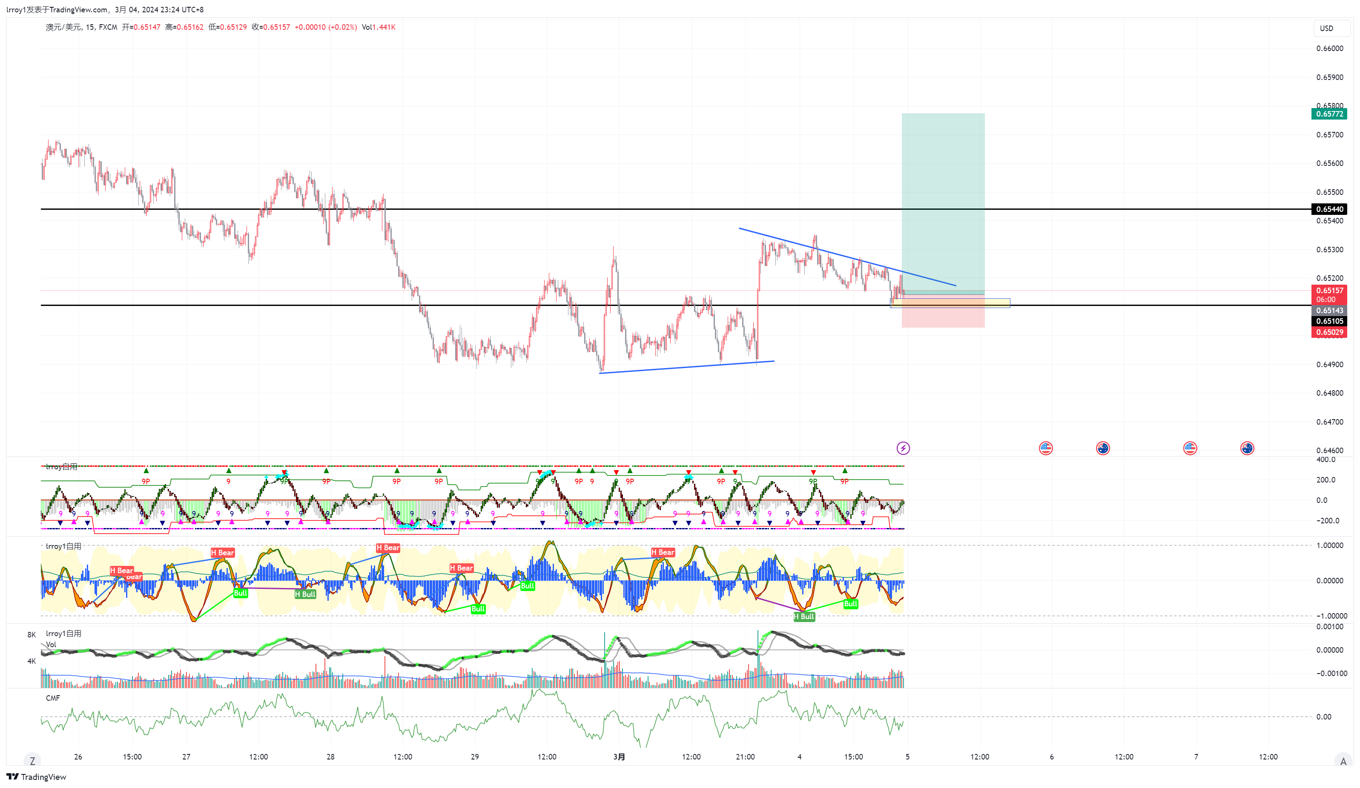
Task: Select the CMF indicator label
Action: [x=53, y=698]
